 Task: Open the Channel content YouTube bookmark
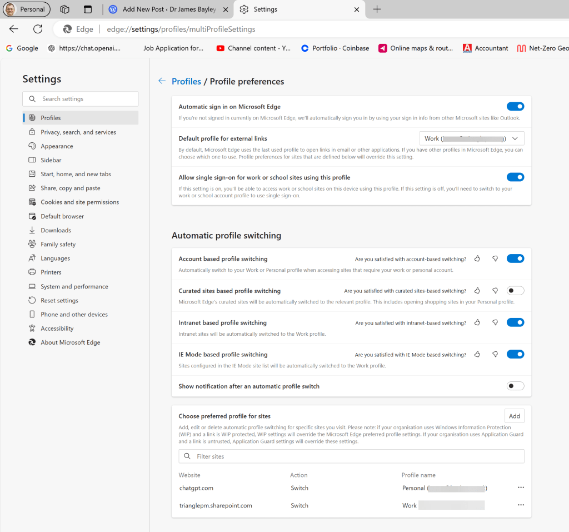click(253, 48)
